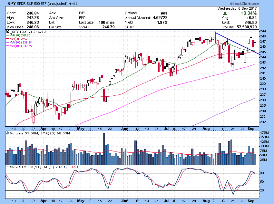
Task: Select the red MA(50) legend line marker
Action: (7, 39)
